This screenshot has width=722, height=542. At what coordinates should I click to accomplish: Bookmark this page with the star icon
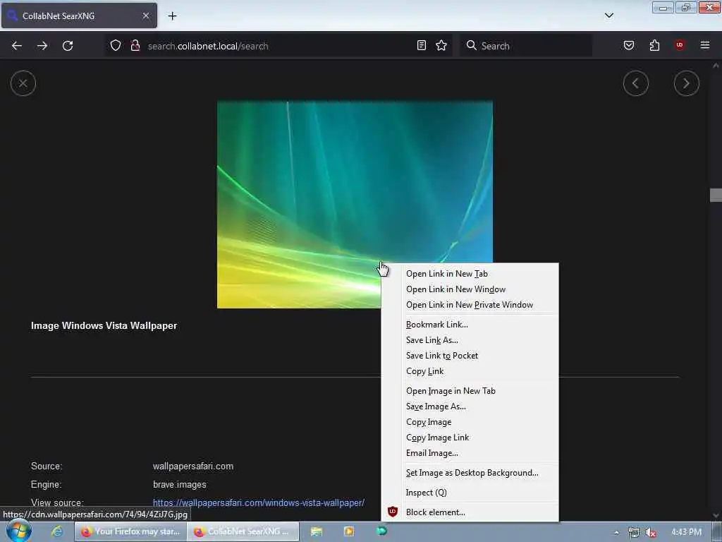coord(441,45)
